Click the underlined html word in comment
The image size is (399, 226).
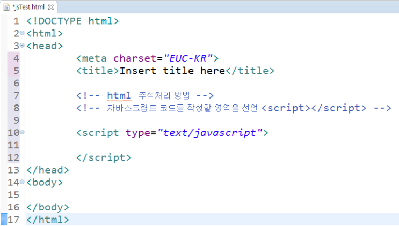tap(119, 96)
